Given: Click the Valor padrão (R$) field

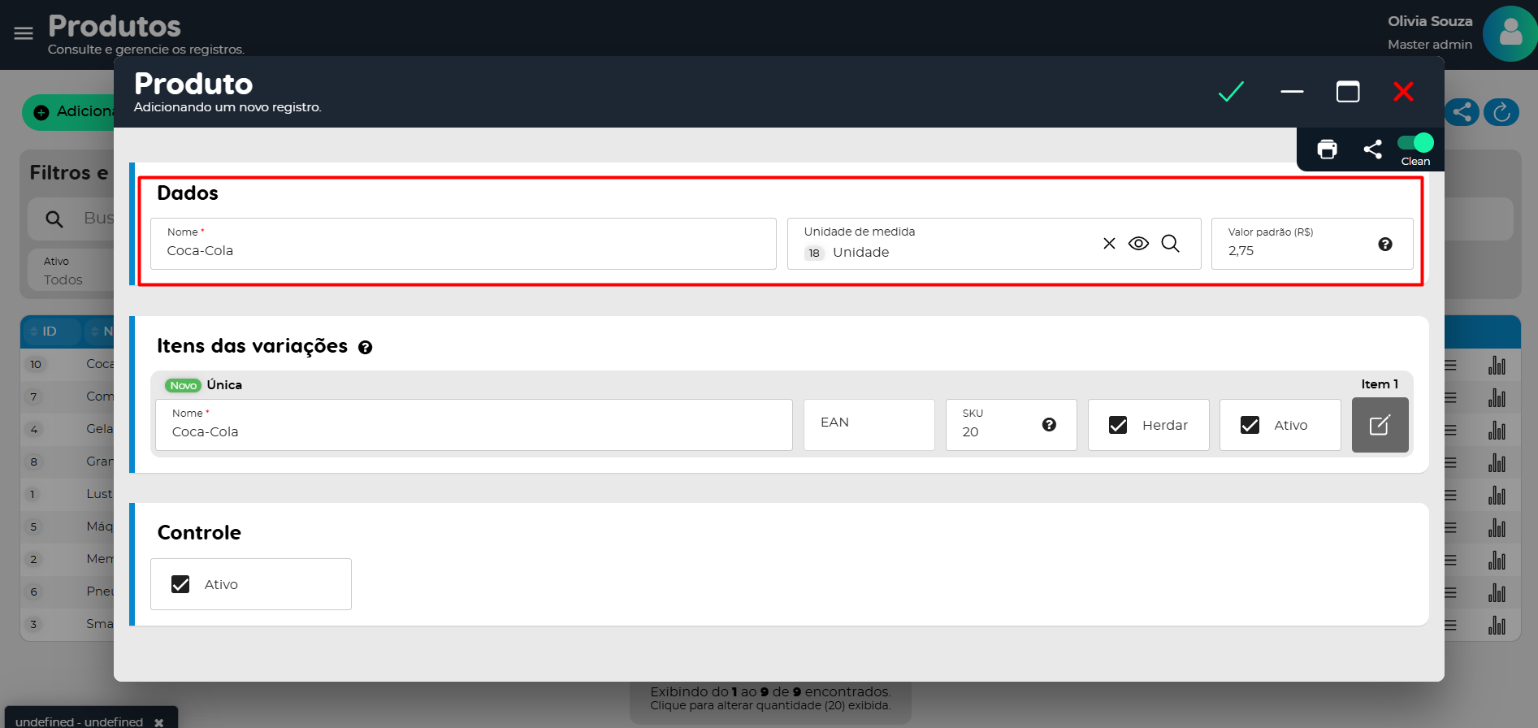Looking at the screenshot, I should pyautogui.click(x=1296, y=251).
